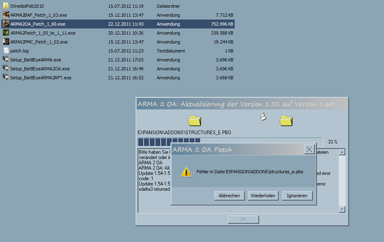The height and width of the screenshot is (242, 384).
Task: Select the DXredistFeb2010 folder icon
Action: tap(6, 6)
